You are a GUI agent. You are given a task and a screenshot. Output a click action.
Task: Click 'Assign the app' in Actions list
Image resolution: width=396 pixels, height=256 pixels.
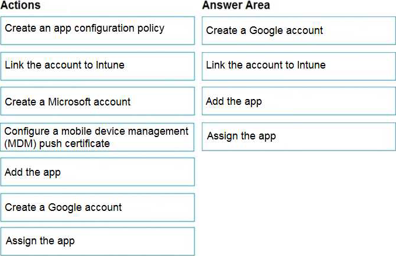click(97, 241)
